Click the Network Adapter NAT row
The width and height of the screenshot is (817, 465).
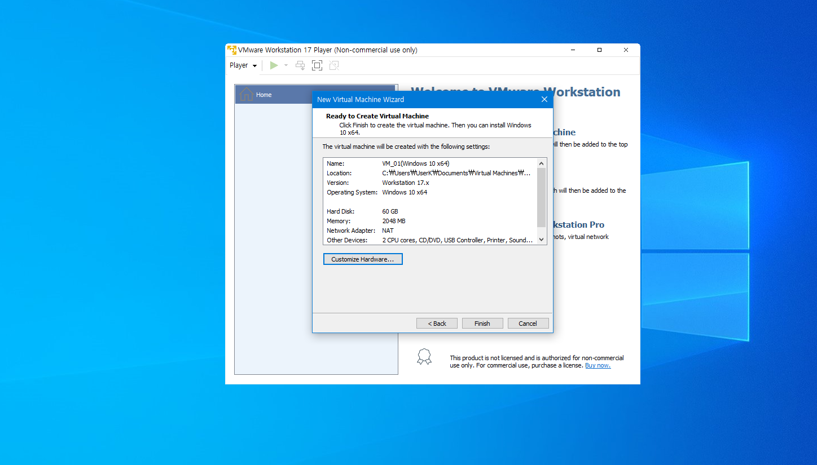tap(431, 231)
